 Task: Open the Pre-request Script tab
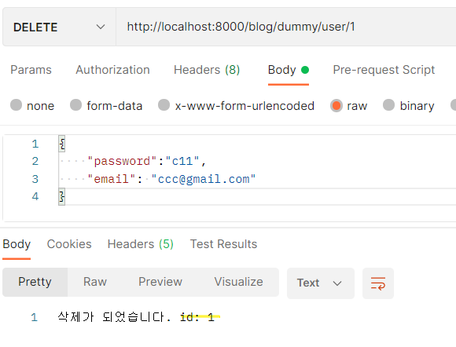[384, 70]
